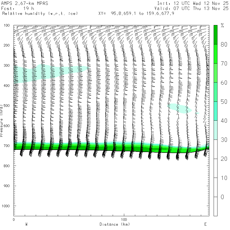Click the 500 pressure axis label
230x230 pixels.
coord(7,106)
